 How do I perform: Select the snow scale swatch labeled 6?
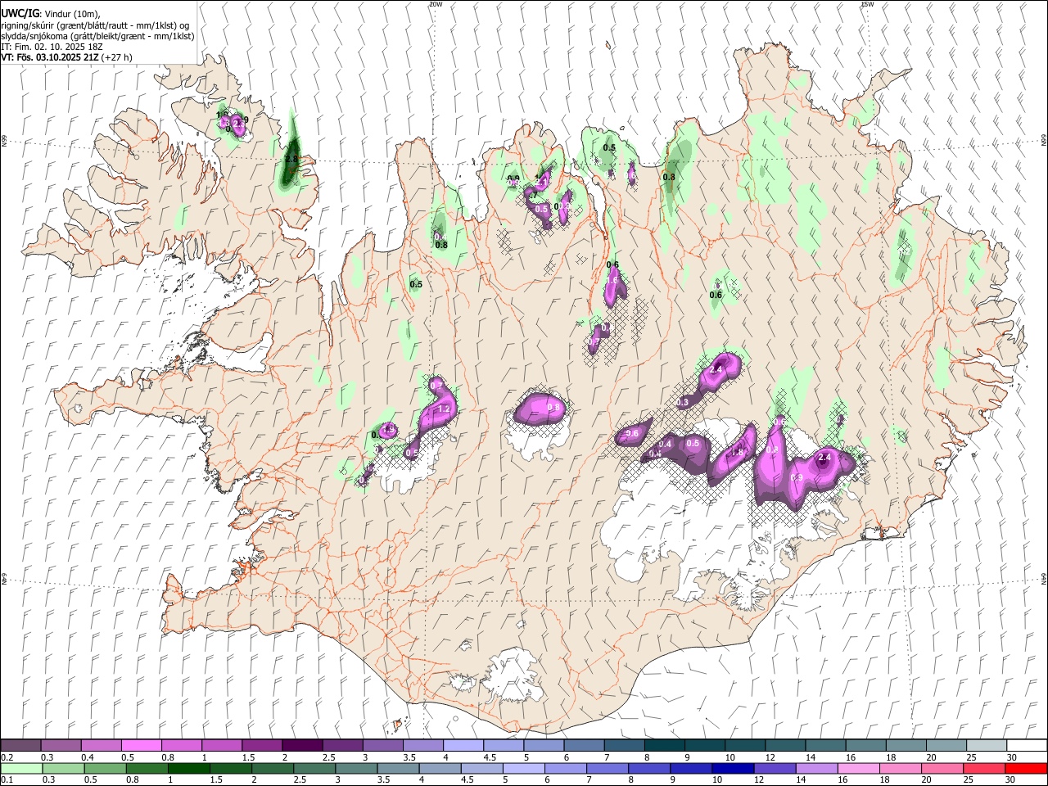[584, 745]
